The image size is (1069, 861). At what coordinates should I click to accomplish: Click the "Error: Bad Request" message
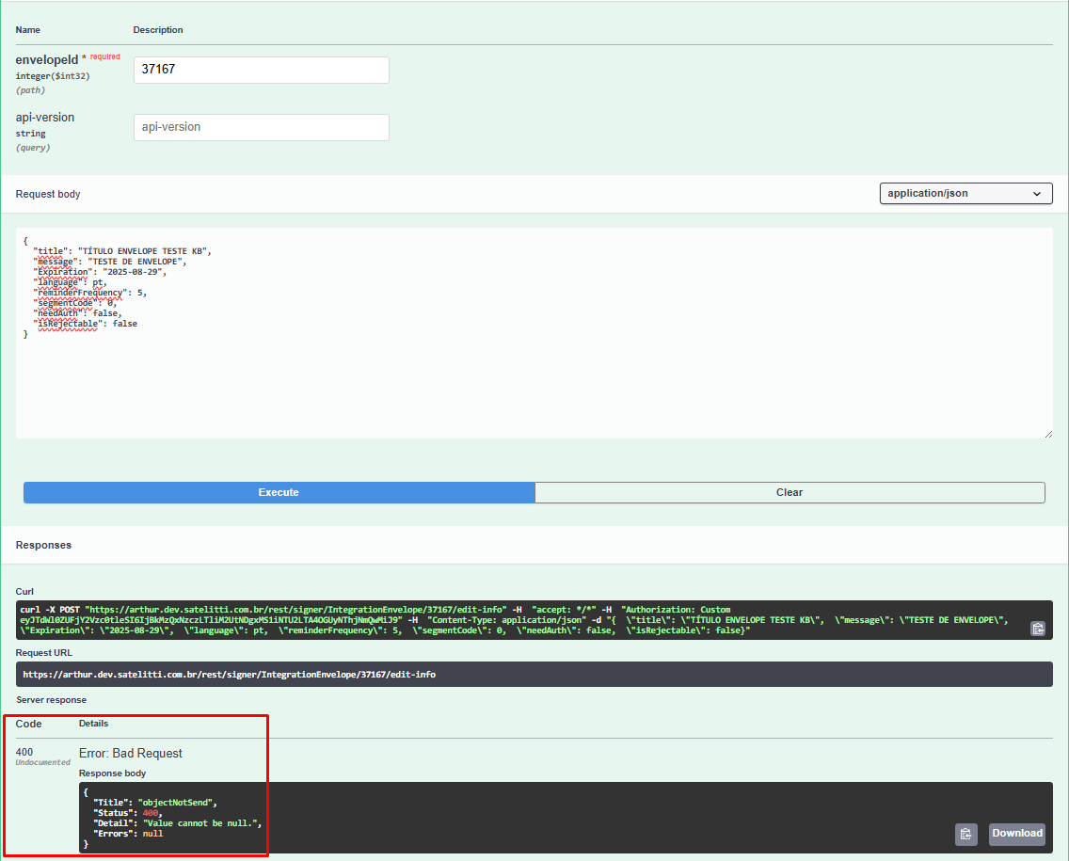pos(131,753)
